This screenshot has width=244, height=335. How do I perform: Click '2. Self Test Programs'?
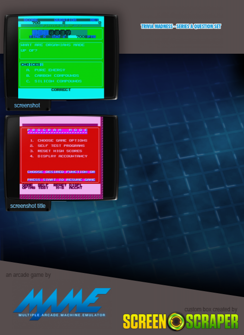(58, 146)
